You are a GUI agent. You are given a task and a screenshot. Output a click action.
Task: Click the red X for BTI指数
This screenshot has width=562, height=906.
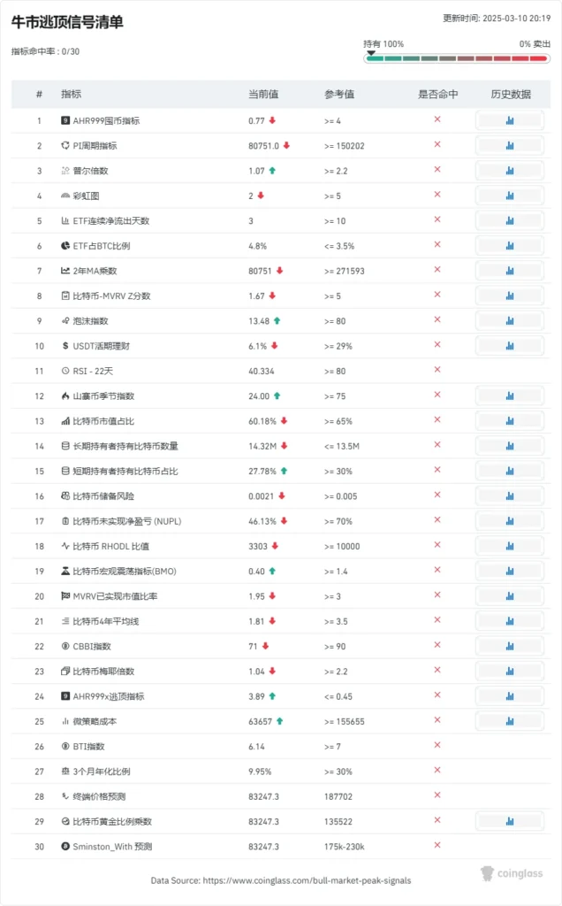click(x=437, y=745)
